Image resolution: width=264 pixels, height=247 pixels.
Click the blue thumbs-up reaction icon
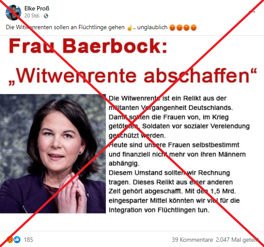coord(17,240)
